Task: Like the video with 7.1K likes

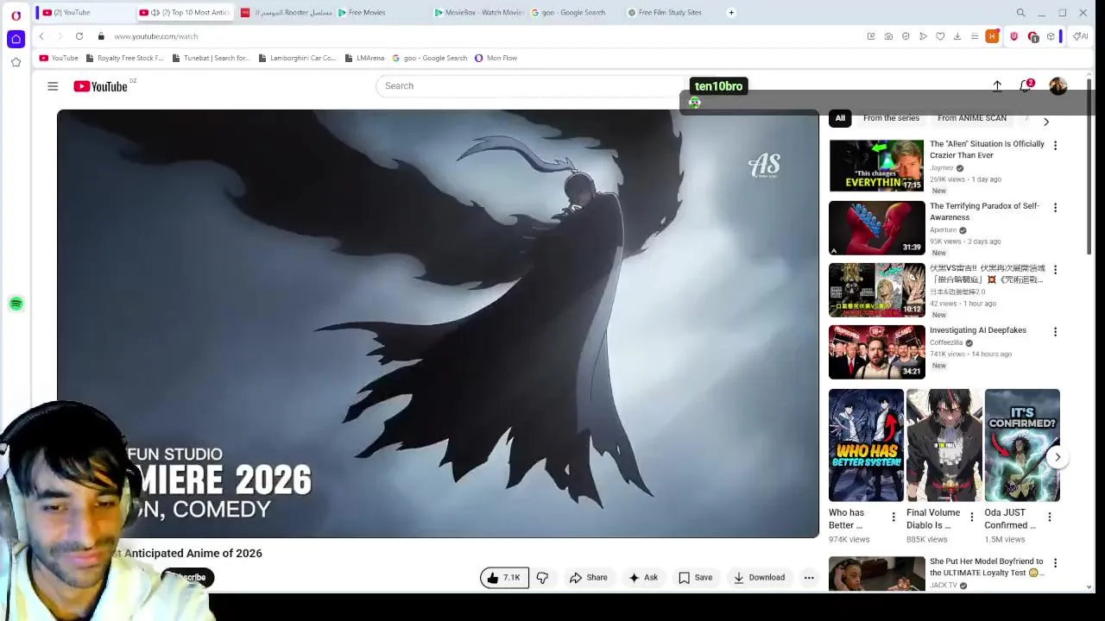Action: pyautogui.click(x=502, y=578)
